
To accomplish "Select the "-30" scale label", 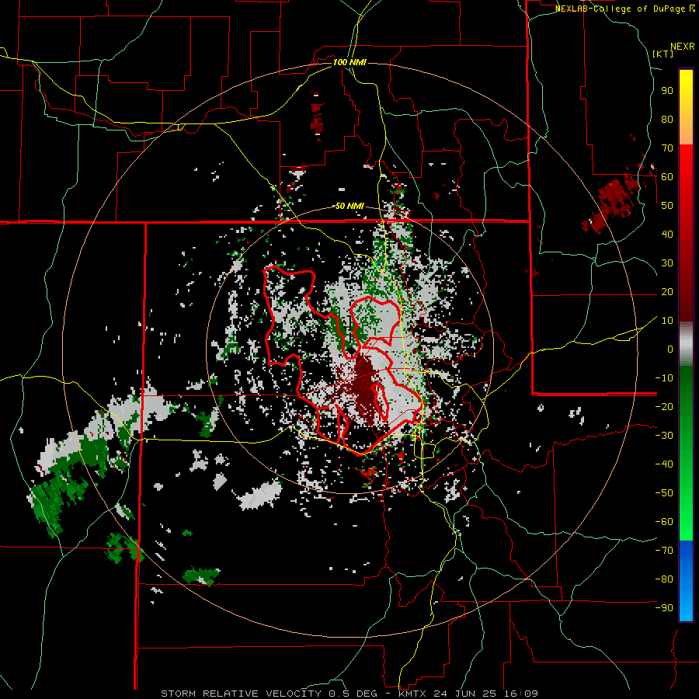I will tap(664, 436).
